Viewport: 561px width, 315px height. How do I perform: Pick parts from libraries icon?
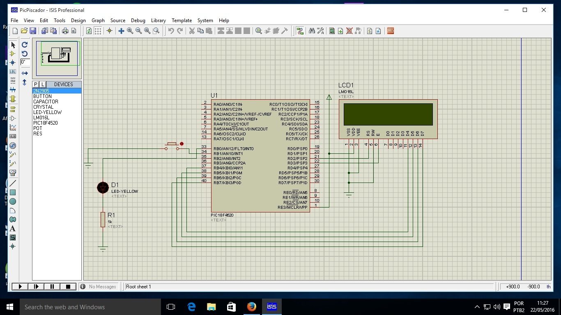tap(259, 31)
